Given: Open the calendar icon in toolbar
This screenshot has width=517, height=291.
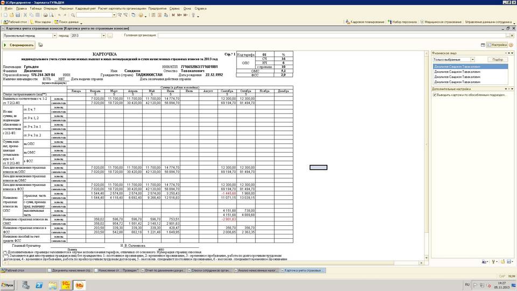Looking at the screenshot, I should 159,15.
